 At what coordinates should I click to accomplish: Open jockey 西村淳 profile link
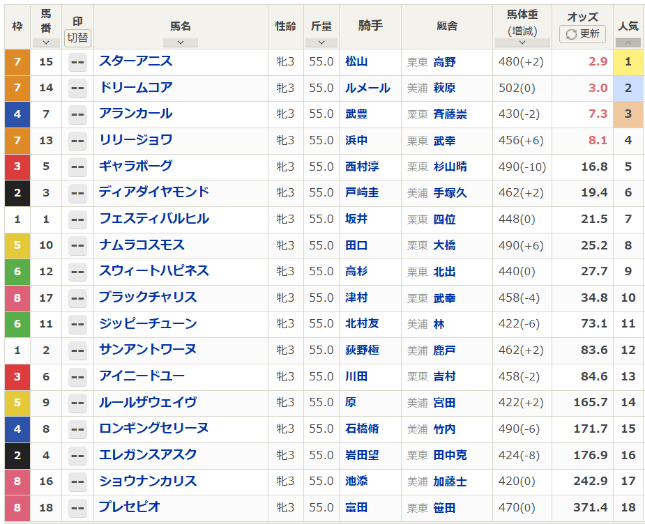pyautogui.click(x=362, y=167)
